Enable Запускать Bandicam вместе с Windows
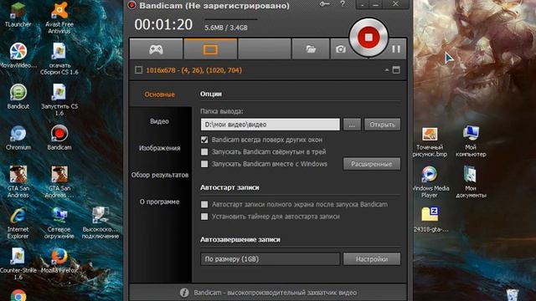Image resolution: width=536 pixels, height=301 pixels. 204,164
